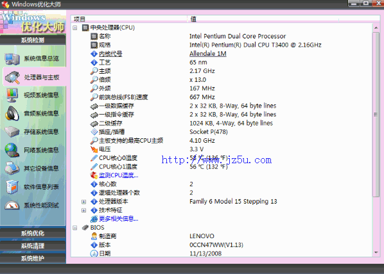
Task: Click the scrollbar down arrow
Action: click(376, 252)
